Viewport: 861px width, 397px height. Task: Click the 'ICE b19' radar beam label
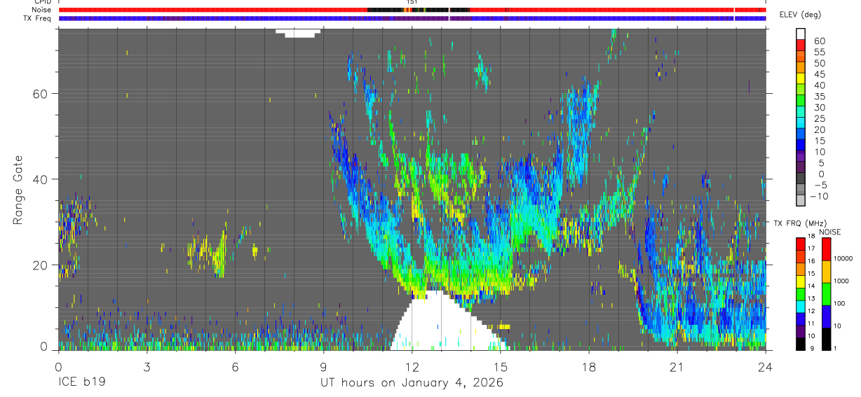pos(81,383)
